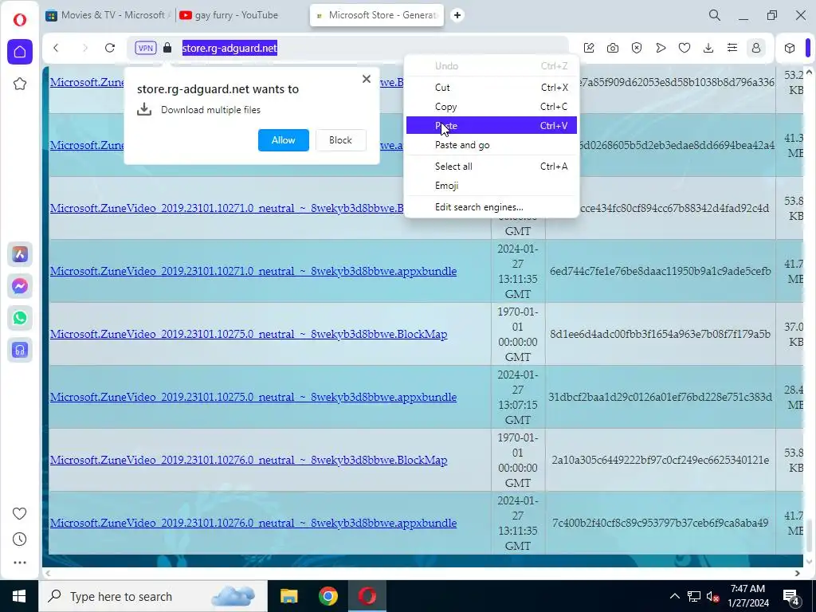Open sidebar three-dot settings
Image resolution: width=816 pixels, height=612 pixels.
[20, 563]
